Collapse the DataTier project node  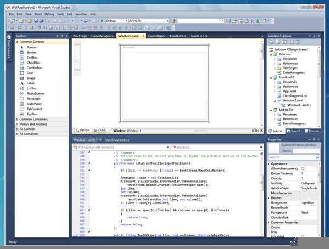(x=271, y=54)
